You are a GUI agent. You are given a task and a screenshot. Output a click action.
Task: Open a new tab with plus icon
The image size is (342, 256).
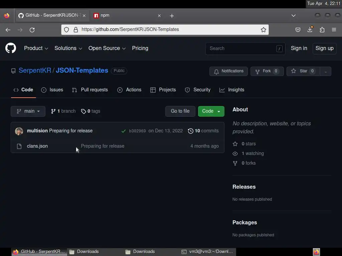pyautogui.click(x=172, y=16)
